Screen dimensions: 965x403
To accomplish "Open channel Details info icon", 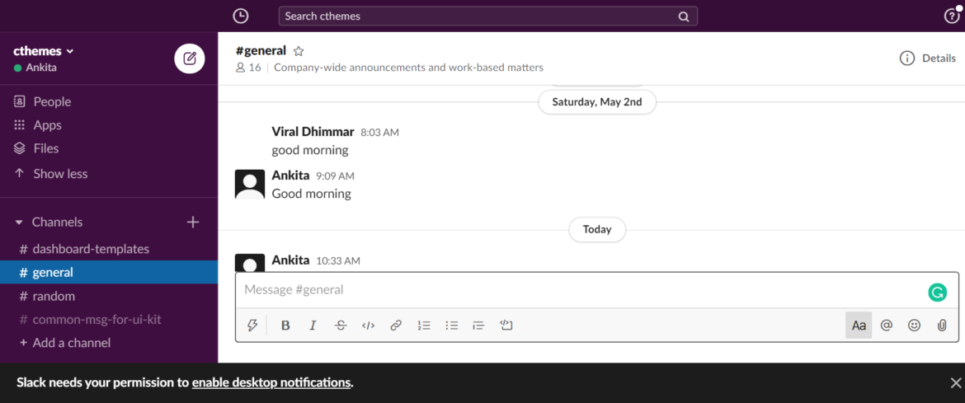I will (x=906, y=59).
